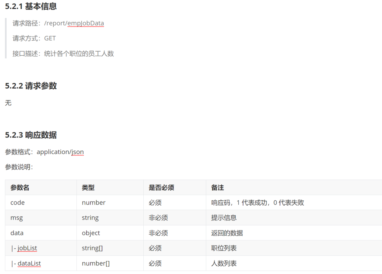Screen dimensions: 382x274
Task: Select the msg parameter cell
Action: coord(16,218)
